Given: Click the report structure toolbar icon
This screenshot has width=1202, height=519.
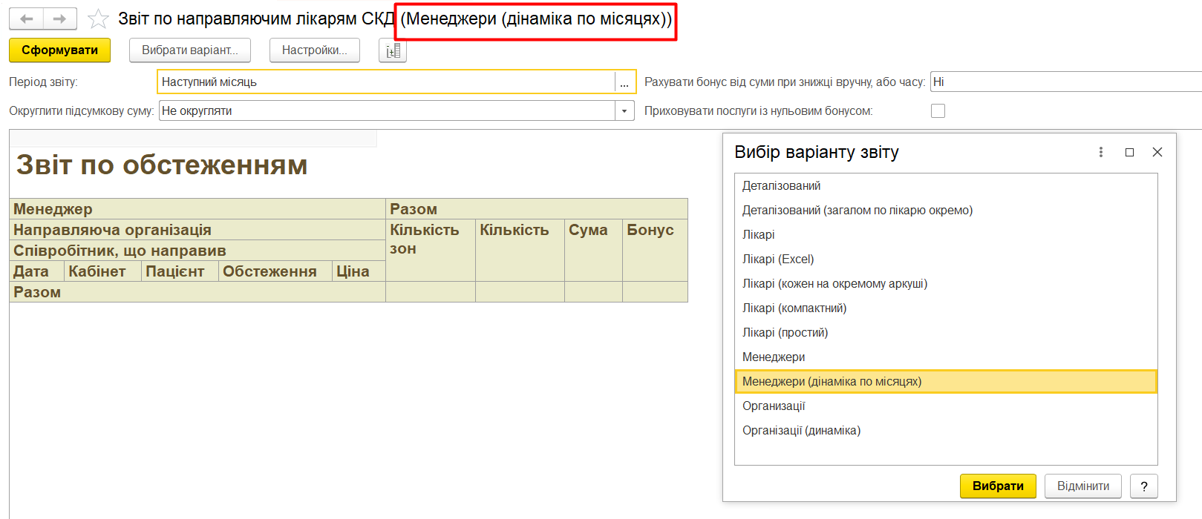Looking at the screenshot, I should click(393, 50).
